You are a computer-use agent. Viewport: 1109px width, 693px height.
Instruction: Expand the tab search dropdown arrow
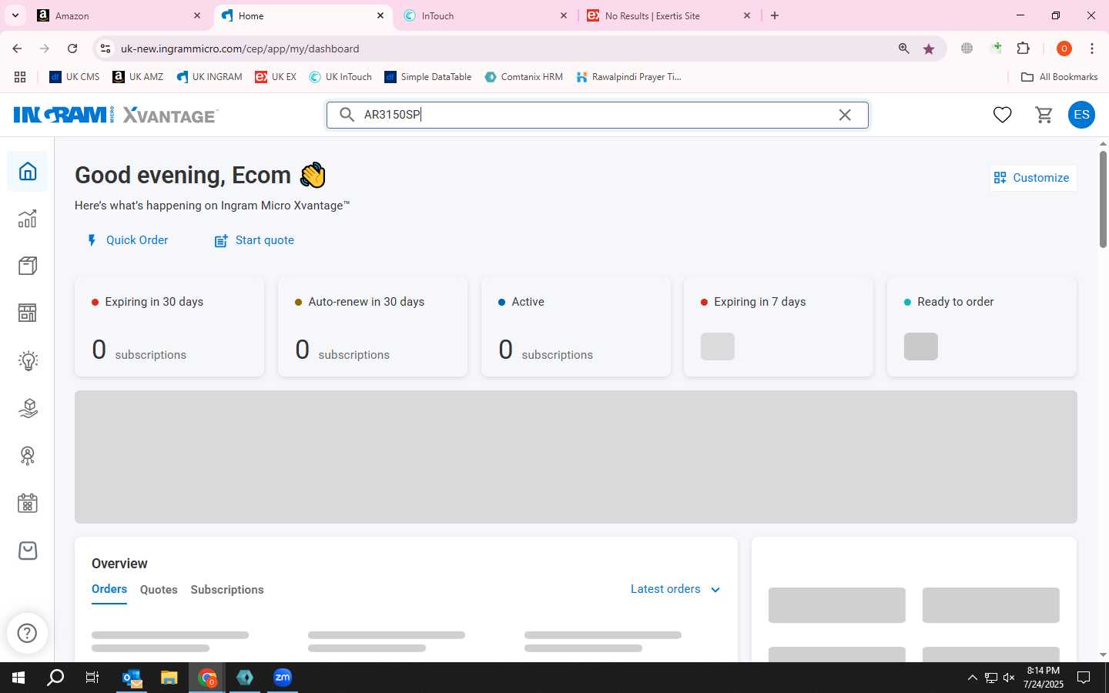[15, 15]
